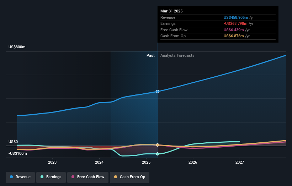Click the Earnings data point marker on teal line
Screen dimensions: 292x186
tap(158, 154)
